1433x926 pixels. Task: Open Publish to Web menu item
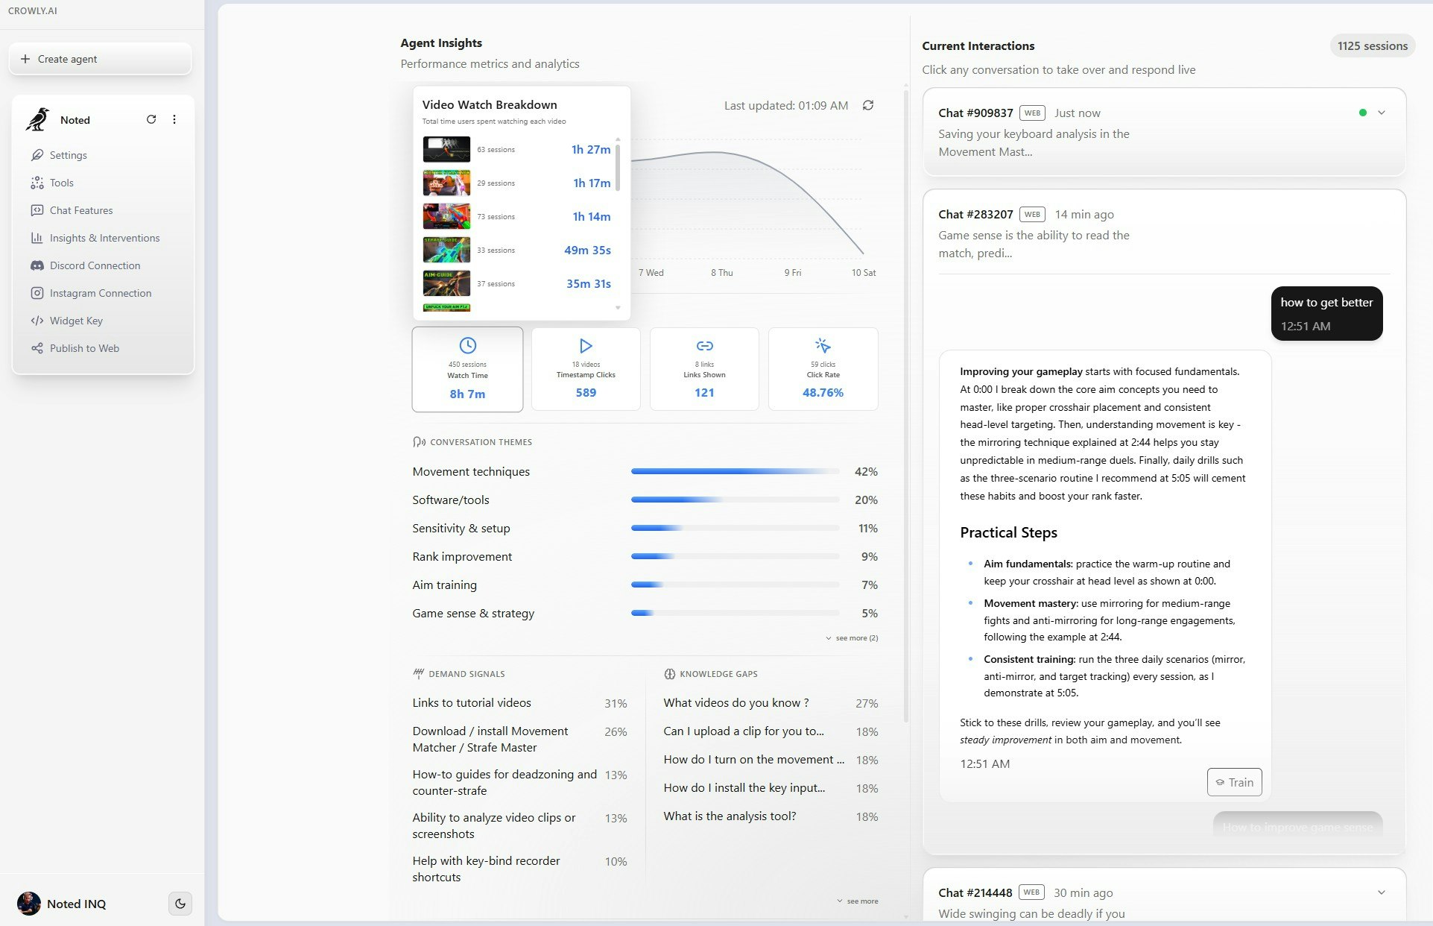[84, 348]
